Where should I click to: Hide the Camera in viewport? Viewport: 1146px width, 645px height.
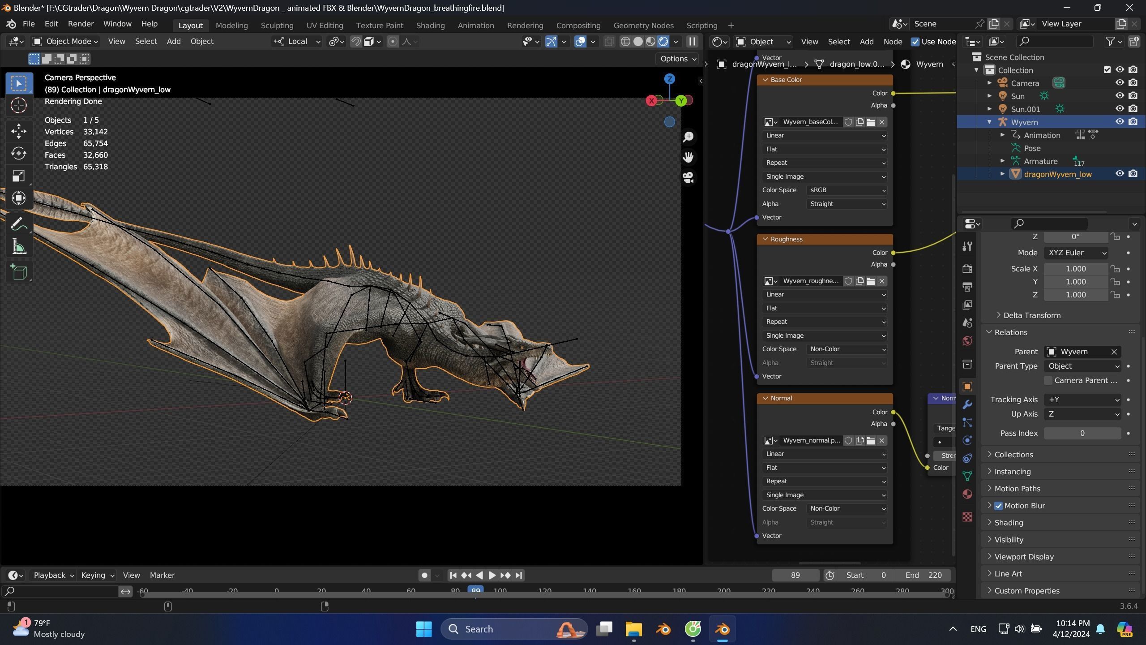(x=1120, y=83)
